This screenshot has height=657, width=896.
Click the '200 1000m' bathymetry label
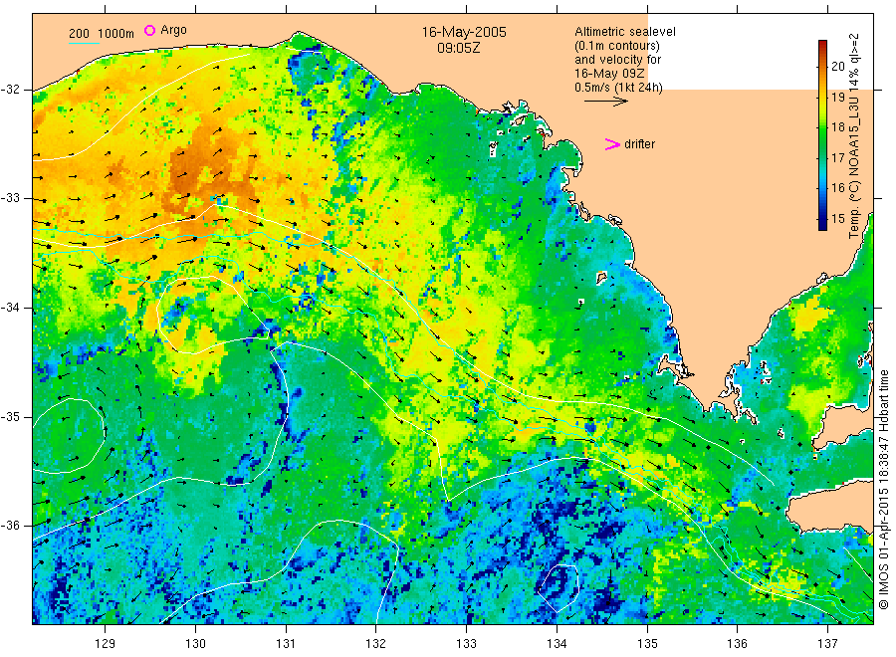(x=102, y=34)
